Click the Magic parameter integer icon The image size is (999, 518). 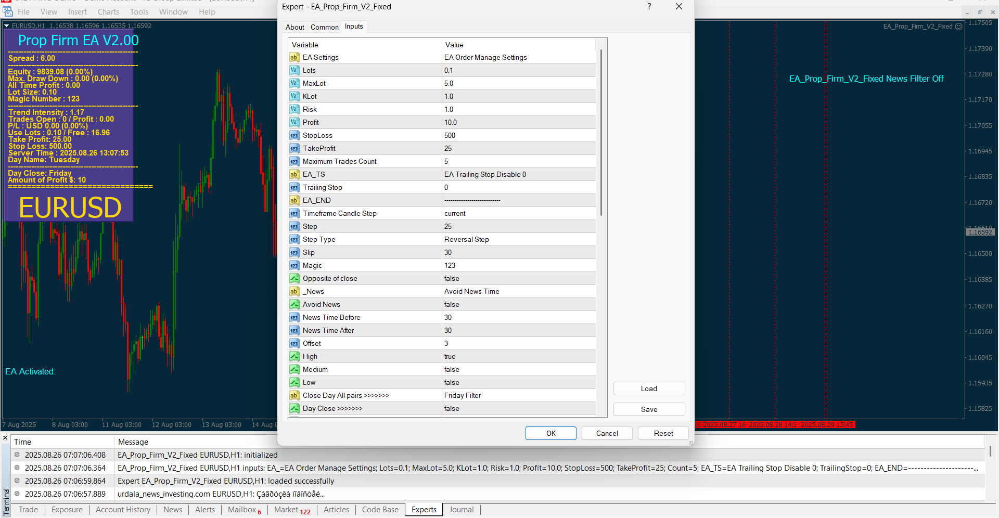[x=294, y=265]
